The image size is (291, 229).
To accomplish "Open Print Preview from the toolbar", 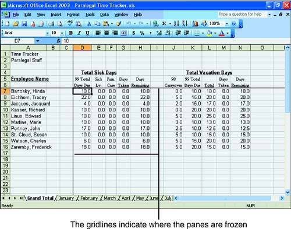I will point(60,24).
